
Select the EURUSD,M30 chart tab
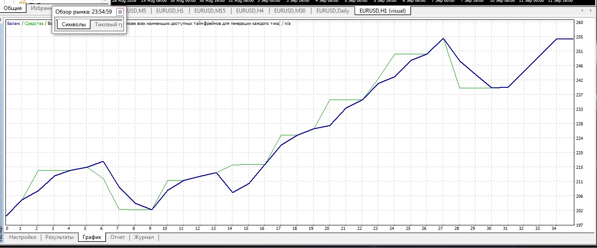click(290, 10)
